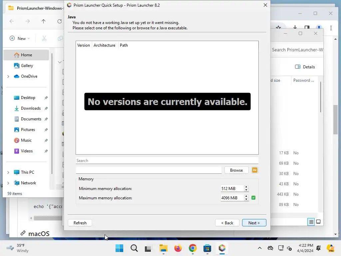This screenshot has width=341, height=256.
Task: Unpin Desktop using its pin icon
Action: tap(46, 98)
